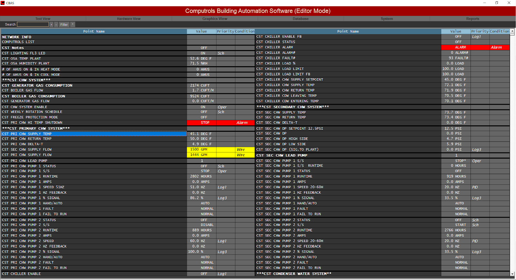Select CST OSA HUMIDITY PLANT point
516x280 pixels.
(x=94, y=64)
